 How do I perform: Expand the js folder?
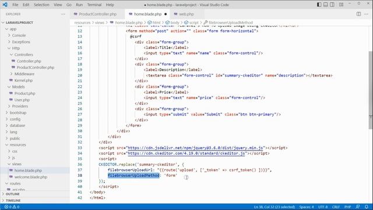[13, 157]
